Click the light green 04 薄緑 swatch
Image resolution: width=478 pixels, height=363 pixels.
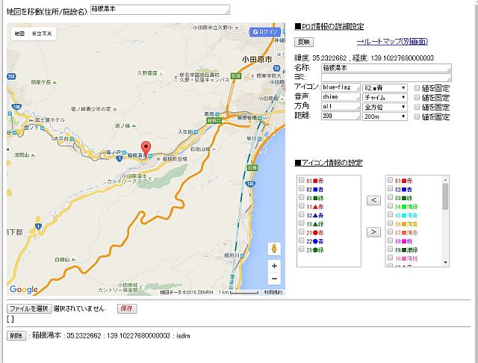tap(404, 207)
